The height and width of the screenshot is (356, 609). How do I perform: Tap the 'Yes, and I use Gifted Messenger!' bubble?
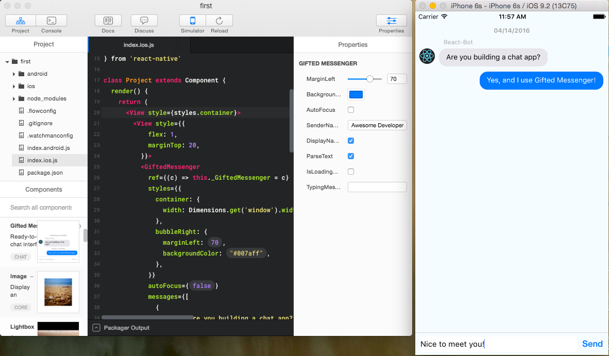pyautogui.click(x=542, y=80)
